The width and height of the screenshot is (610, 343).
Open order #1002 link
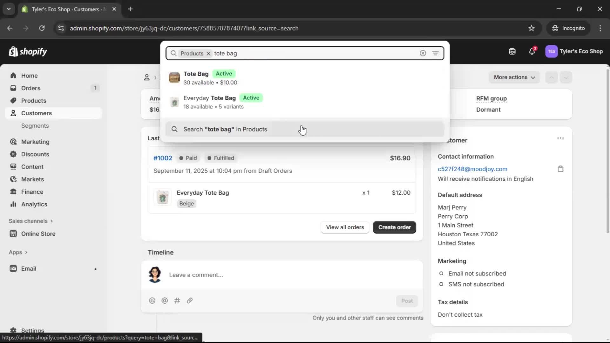pyautogui.click(x=163, y=158)
